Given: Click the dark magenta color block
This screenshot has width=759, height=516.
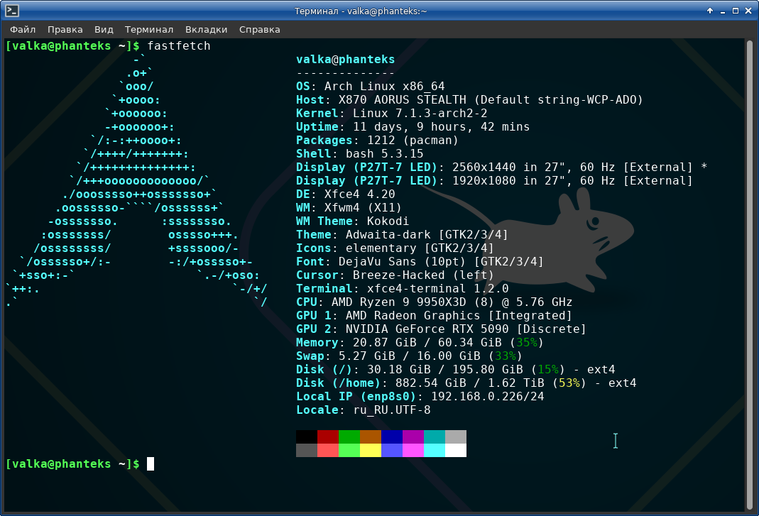Looking at the screenshot, I should click(x=413, y=437).
